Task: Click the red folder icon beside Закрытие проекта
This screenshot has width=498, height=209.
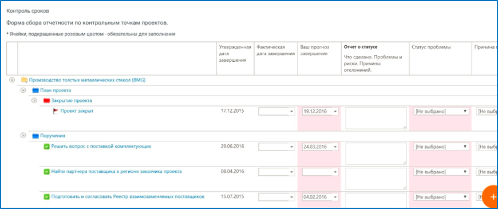Action: pyautogui.click(x=46, y=101)
